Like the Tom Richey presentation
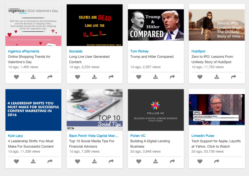249x176 pixels. tap(139, 77)
